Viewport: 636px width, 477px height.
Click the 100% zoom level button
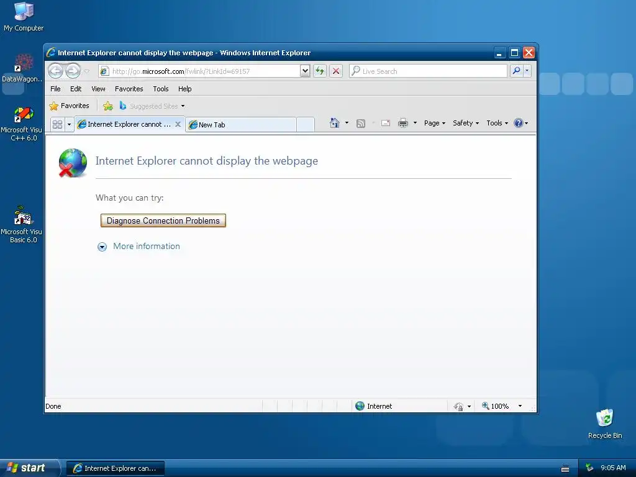[495, 406]
